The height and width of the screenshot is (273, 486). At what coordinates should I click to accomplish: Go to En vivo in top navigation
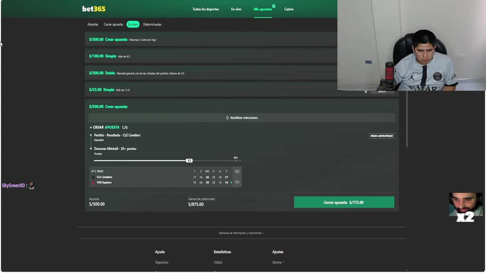(x=236, y=9)
